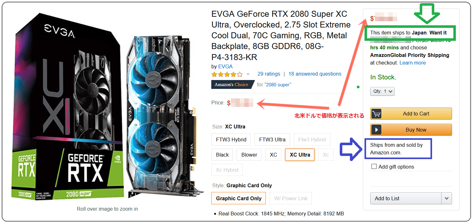View the 18 answered questions link
The width and height of the screenshot is (473, 223).
(x=315, y=74)
